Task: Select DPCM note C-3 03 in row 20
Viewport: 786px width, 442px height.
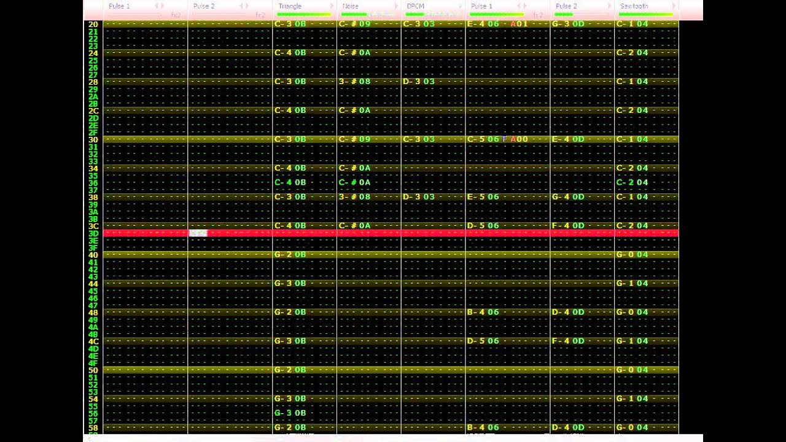Action: [418, 24]
